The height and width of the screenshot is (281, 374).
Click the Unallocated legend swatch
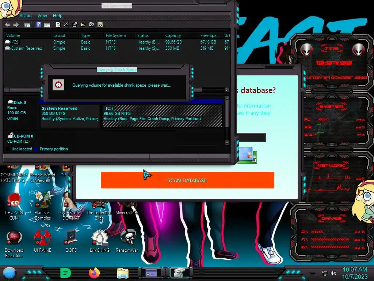click(8, 149)
